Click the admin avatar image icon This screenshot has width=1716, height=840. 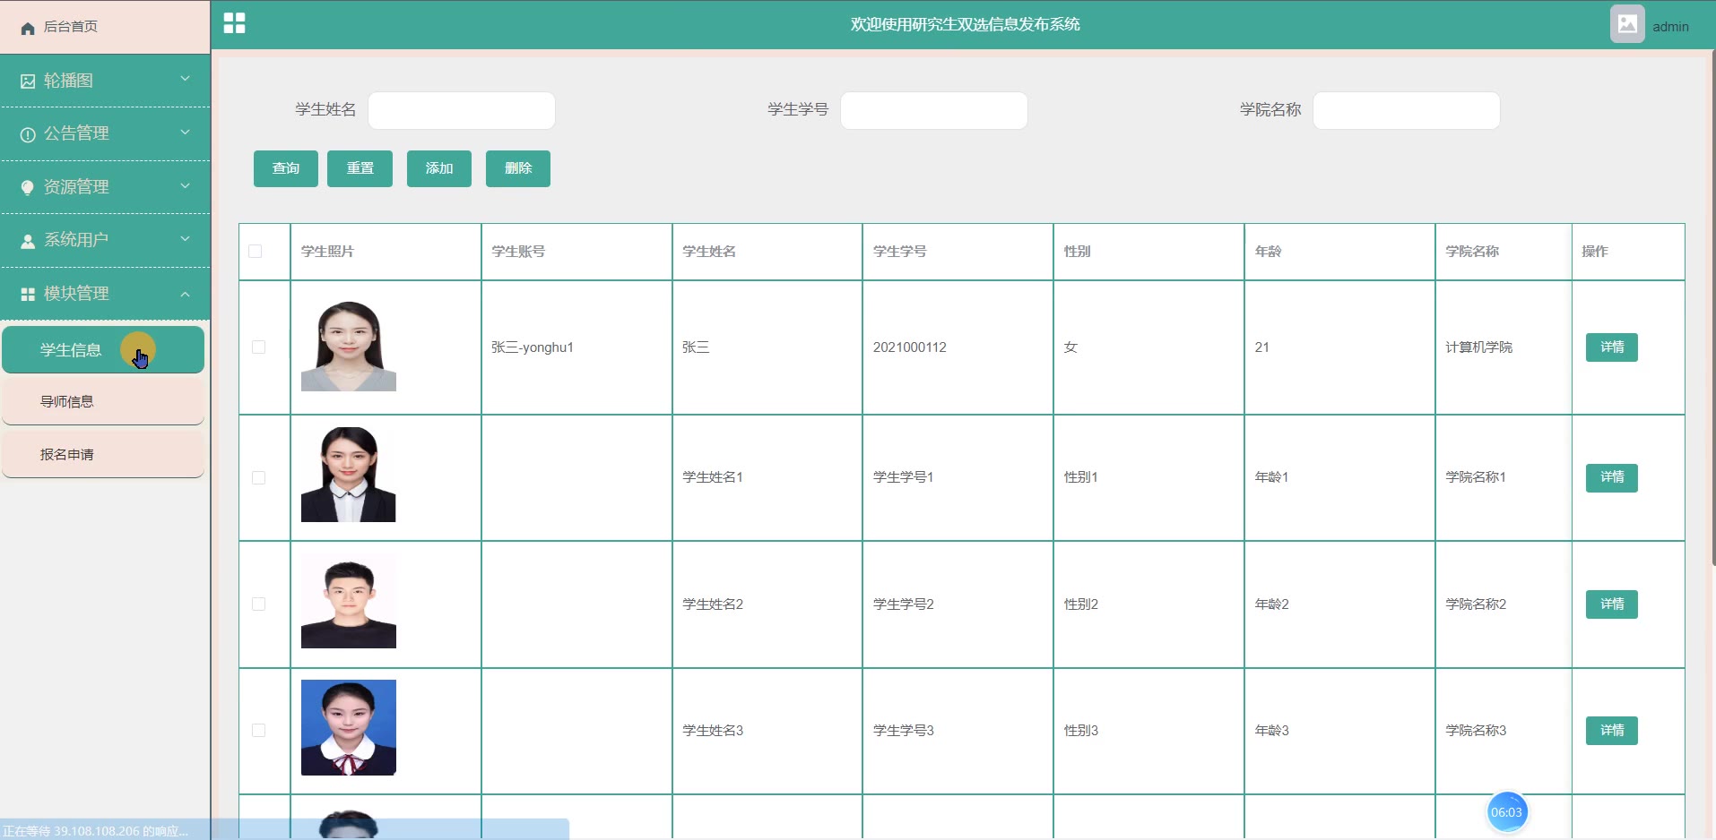click(1626, 24)
